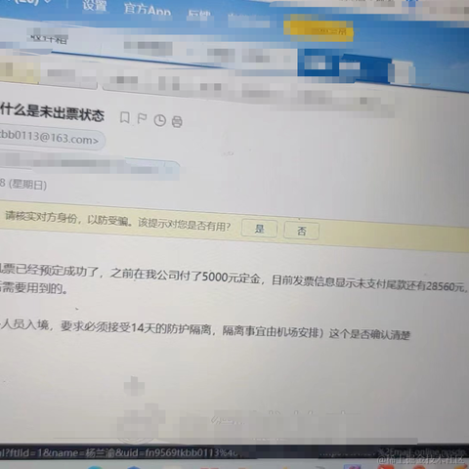The image size is (469, 469).
Task: Click the subject 什么是未出票状态
Action: point(52,112)
